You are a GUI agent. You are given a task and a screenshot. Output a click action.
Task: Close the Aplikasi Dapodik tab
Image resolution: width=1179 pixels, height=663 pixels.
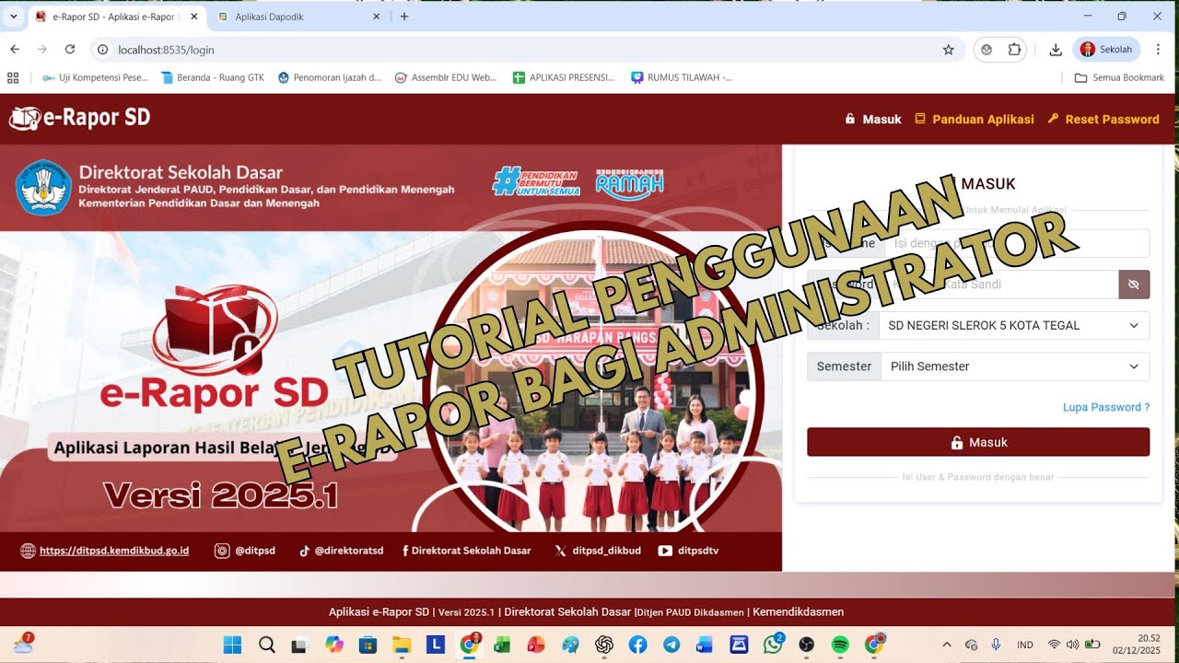377,17
